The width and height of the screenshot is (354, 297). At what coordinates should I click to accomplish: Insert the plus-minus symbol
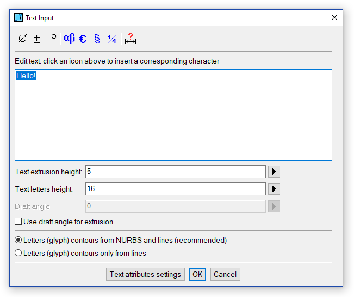37,39
